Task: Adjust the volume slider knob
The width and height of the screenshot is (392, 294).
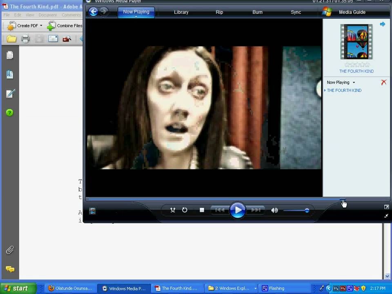Action: (307, 211)
